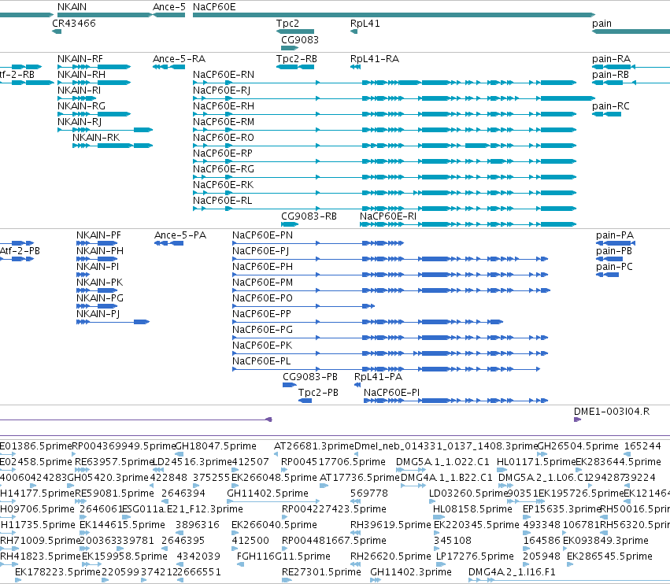
Task: Select transcript NKAIN-RI
Action: tap(79, 91)
